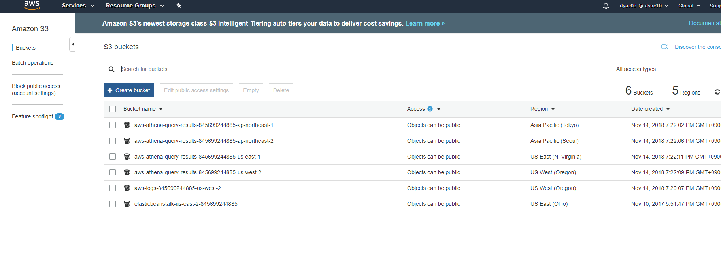Image resolution: width=721 pixels, height=263 pixels.
Task: Open the All access types filter
Action: (x=666, y=69)
